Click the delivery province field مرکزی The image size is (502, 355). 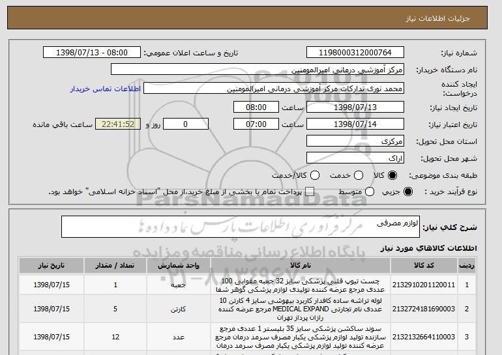pyautogui.click(x=355, y=141)
